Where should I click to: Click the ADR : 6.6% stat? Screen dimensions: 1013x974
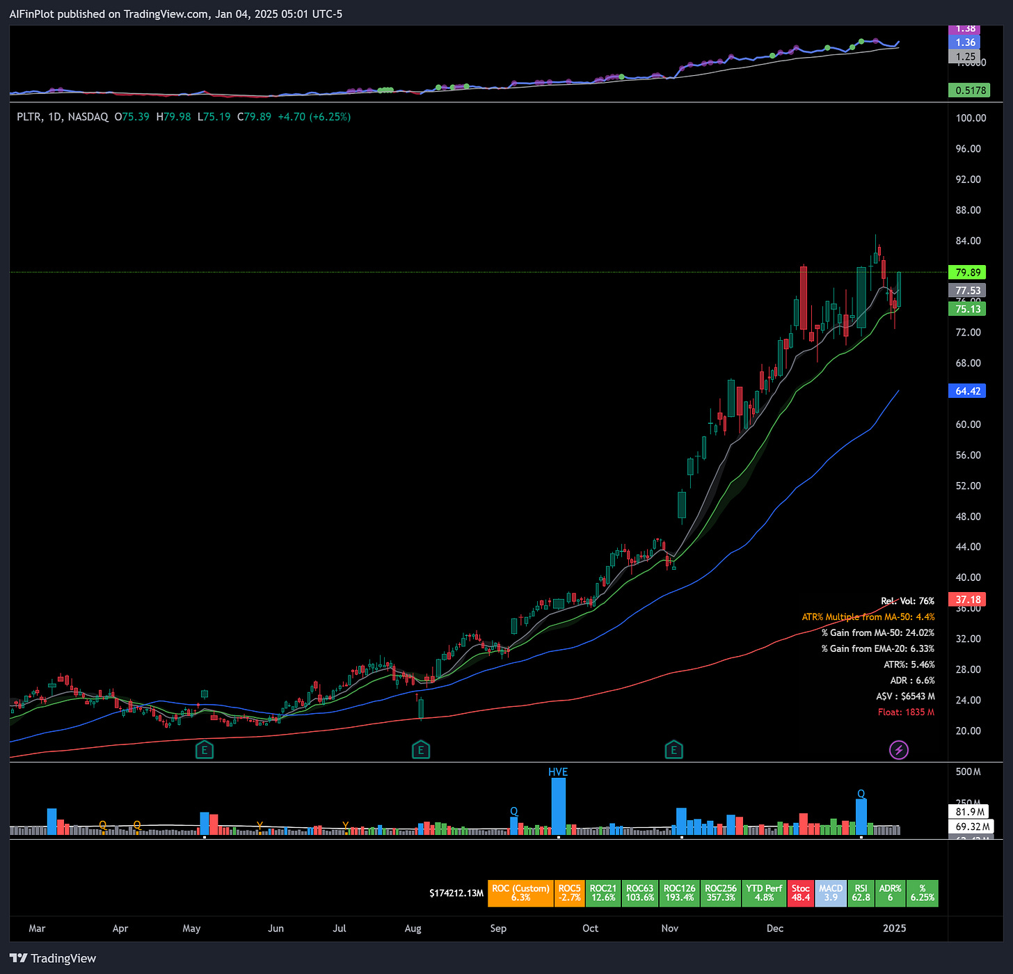tap(913, 680)
